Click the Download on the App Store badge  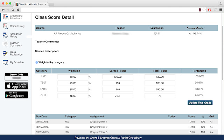16,86
